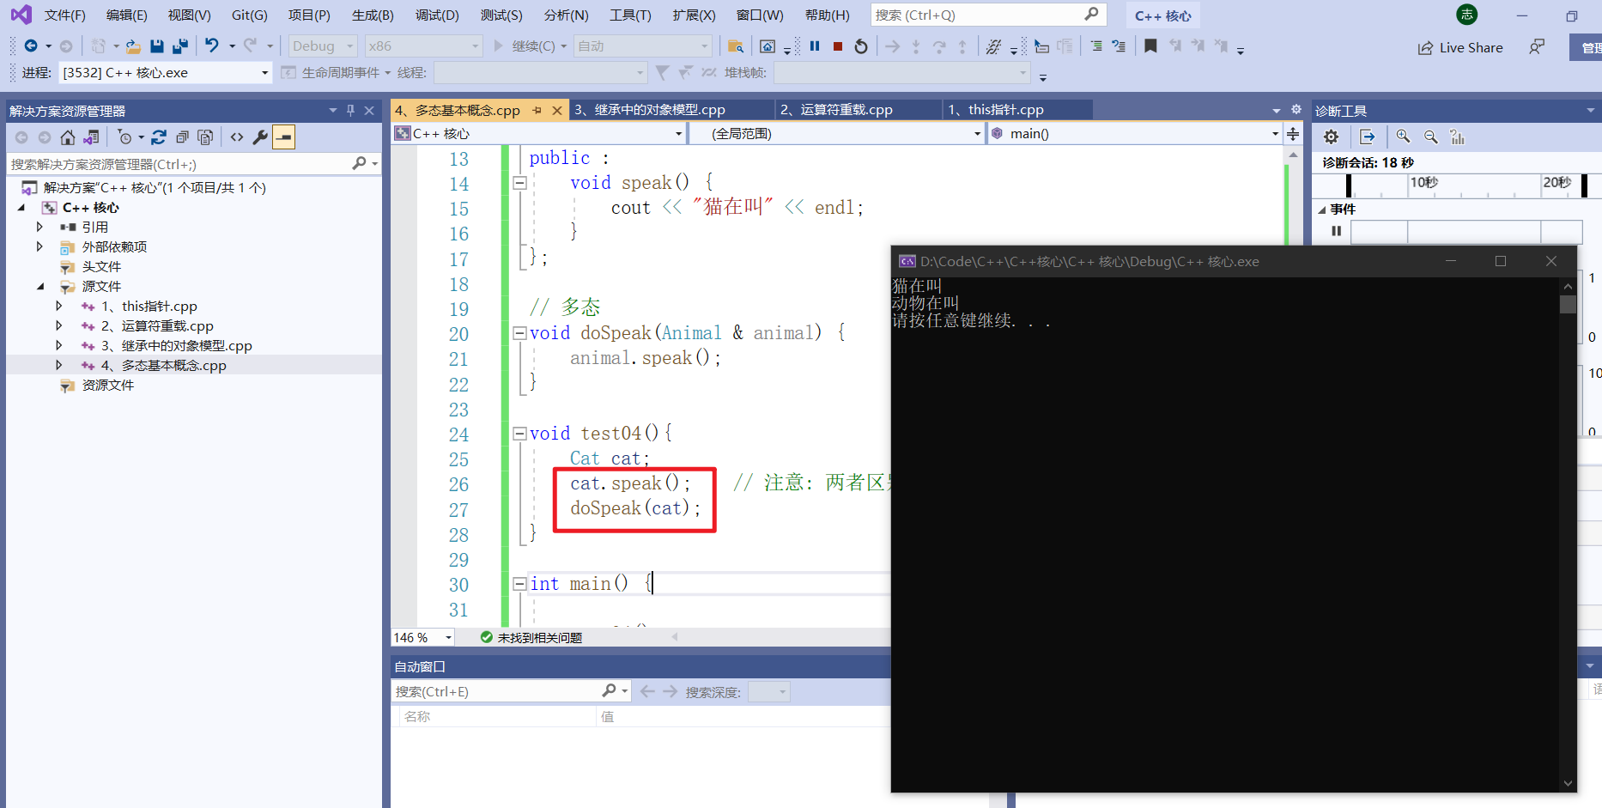
Task: Collapse doSpeak function at line 20
Action: pyautogui.click(x=519, y=333)
